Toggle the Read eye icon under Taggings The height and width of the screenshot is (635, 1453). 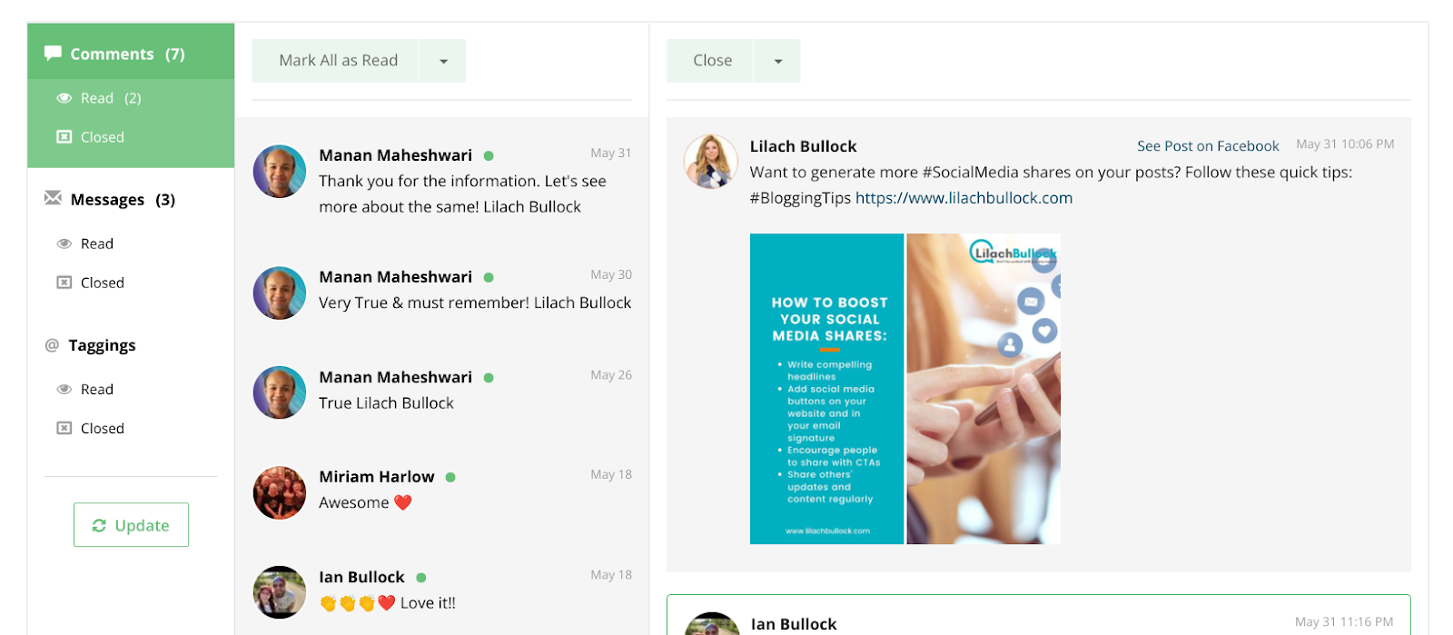click(64, 389)
